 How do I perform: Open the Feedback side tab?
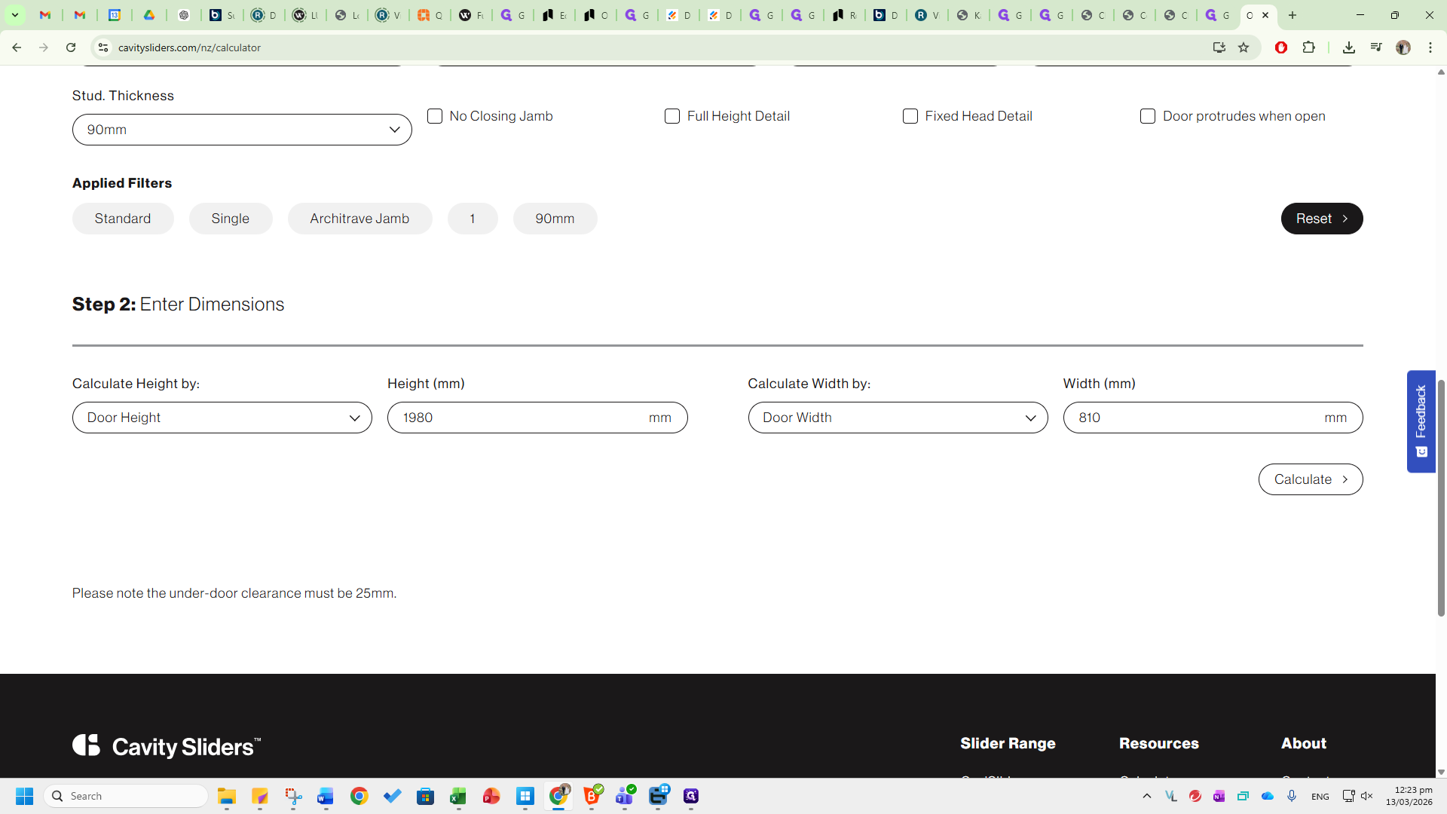(x=1421, y=421)
